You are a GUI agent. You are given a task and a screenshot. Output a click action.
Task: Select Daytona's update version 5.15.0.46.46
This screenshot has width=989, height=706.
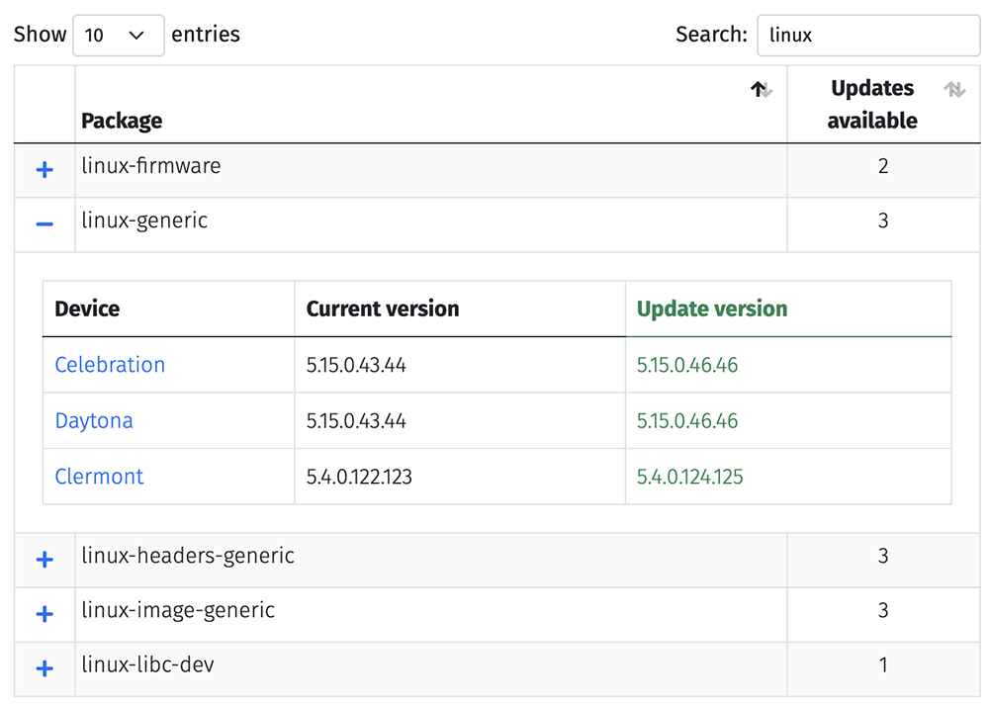(x=687, y=420)
